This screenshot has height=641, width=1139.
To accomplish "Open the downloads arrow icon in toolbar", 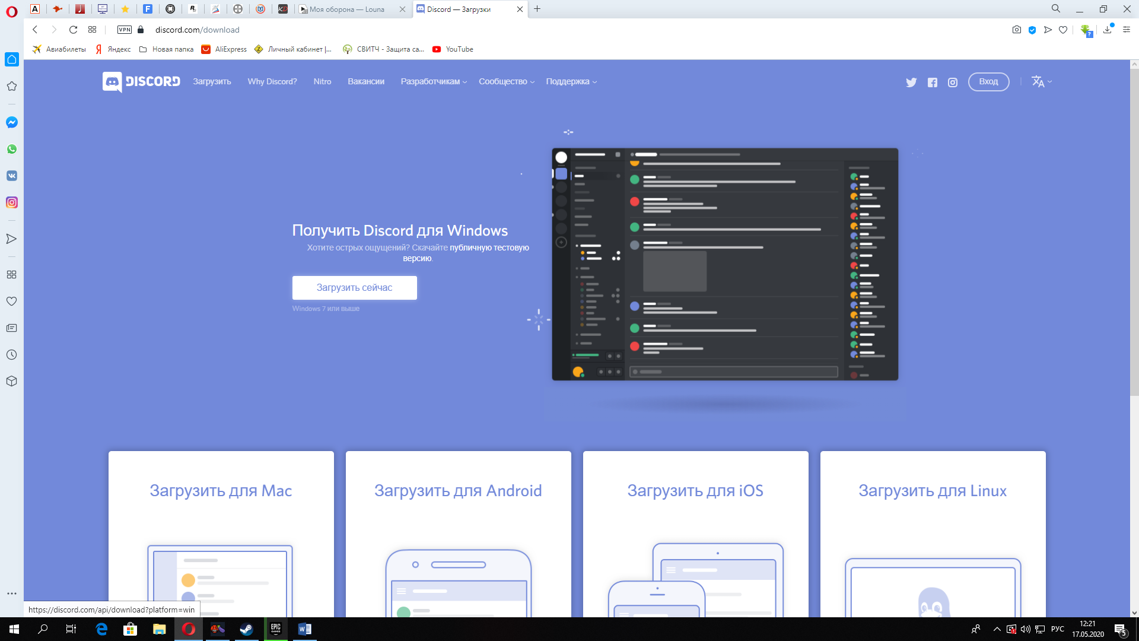I will (x=1107, y=30).
